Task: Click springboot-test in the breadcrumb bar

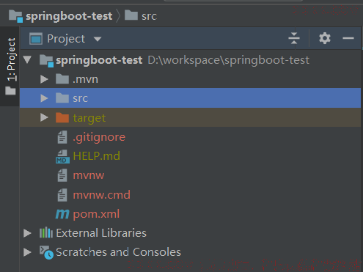Action: pyautogui.click(x=69, y=16)
